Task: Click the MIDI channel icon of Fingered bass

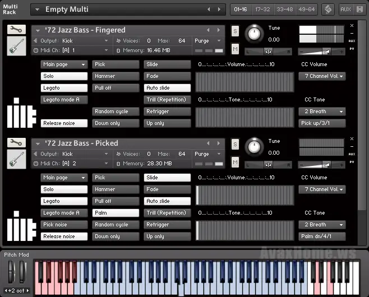Action: point(36,50)
